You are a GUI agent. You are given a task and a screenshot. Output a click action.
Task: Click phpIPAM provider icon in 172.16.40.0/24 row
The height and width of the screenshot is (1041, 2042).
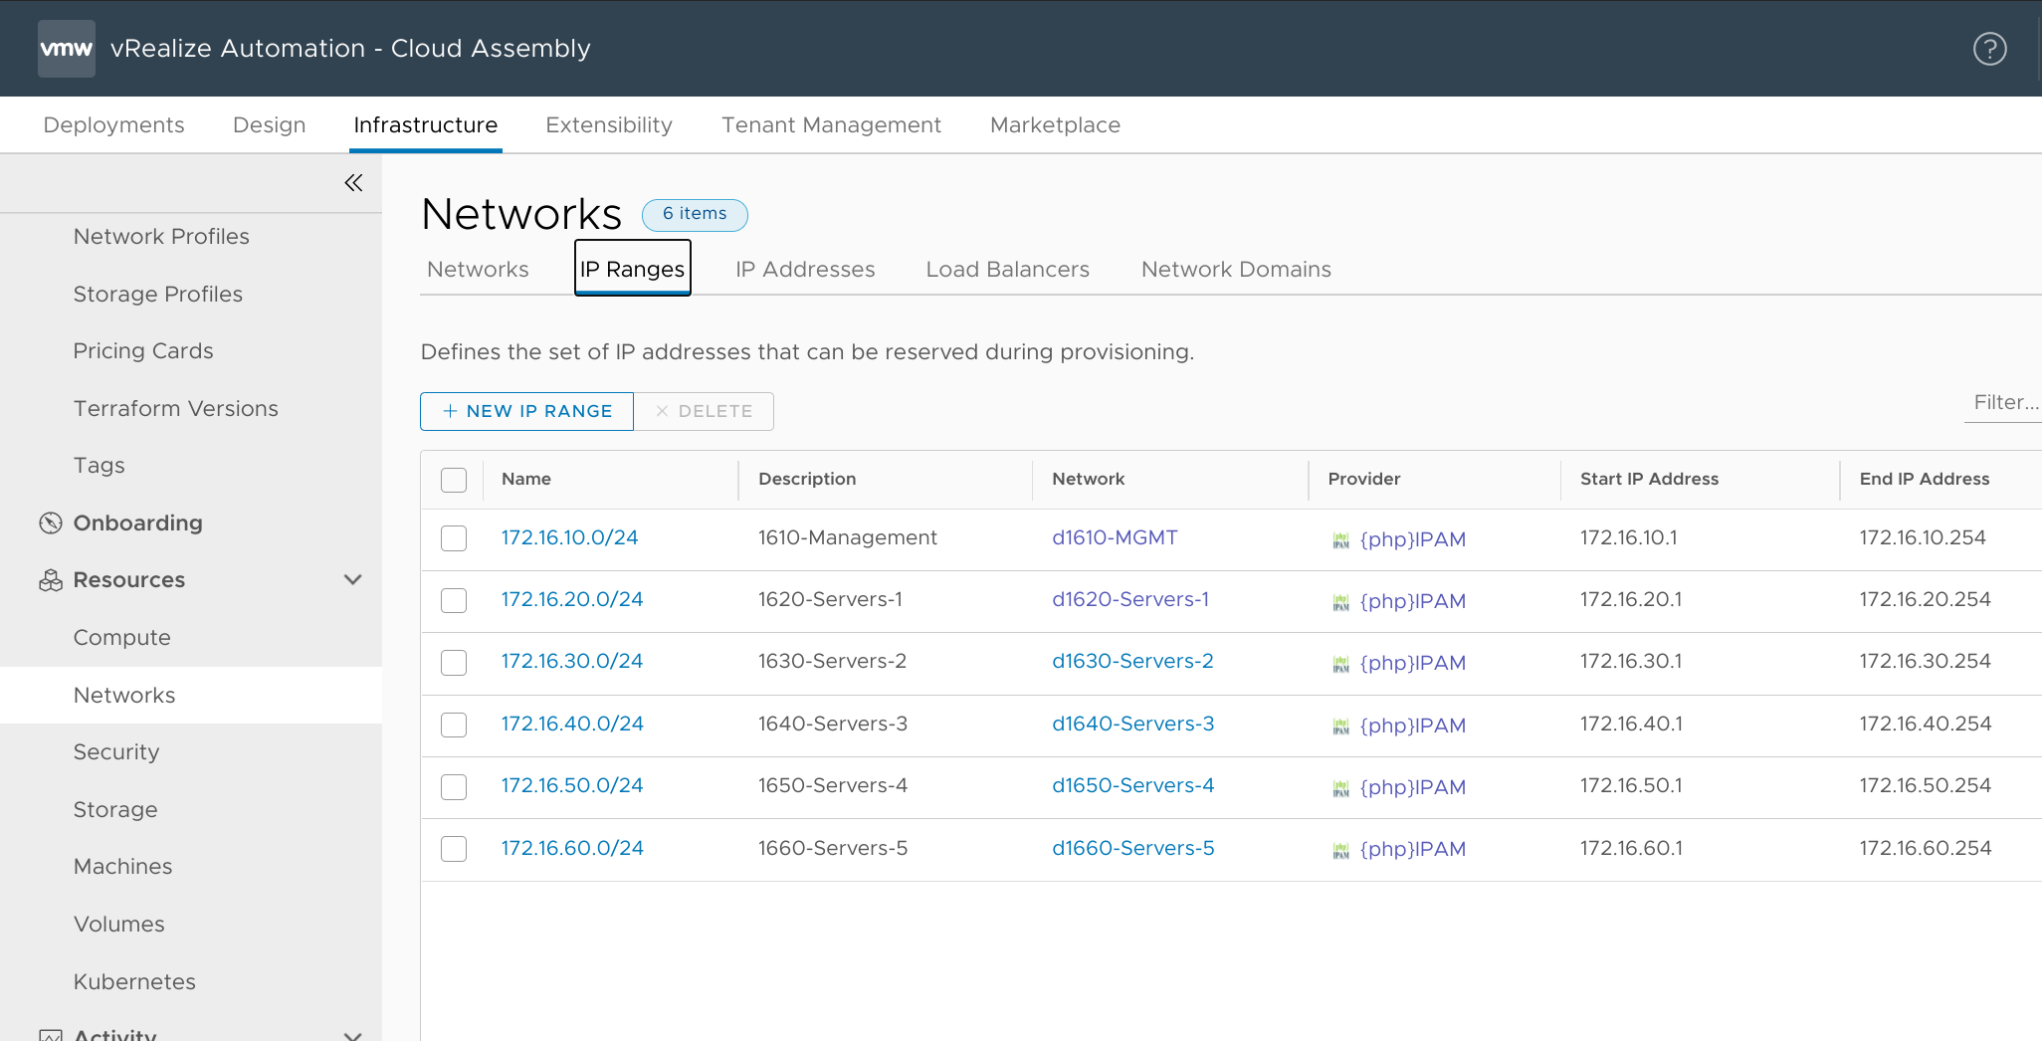[x=1341, y=727]
